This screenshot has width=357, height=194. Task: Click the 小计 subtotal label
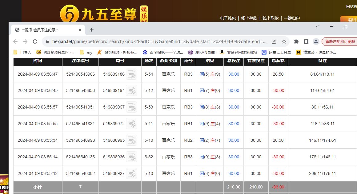point(38,187)
